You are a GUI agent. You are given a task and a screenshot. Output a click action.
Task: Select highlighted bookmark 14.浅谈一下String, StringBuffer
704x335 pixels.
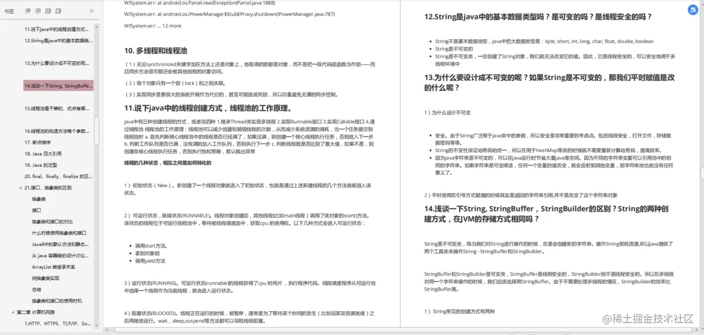pyautogui.click(x=58, y=86)
